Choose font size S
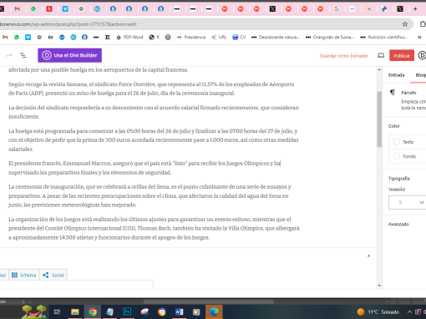426x319 pixels. point(400,202)
